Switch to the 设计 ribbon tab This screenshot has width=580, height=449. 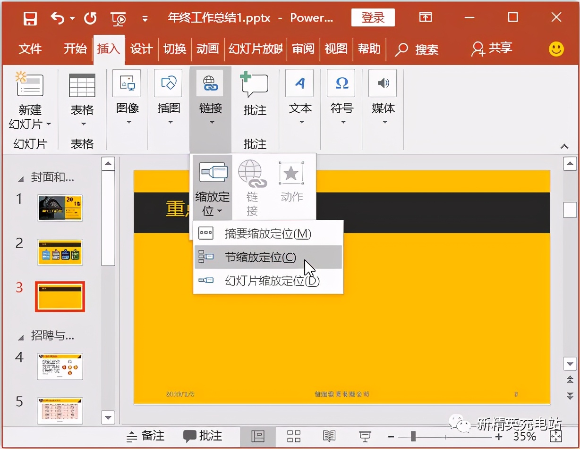(x=141, y=49)
